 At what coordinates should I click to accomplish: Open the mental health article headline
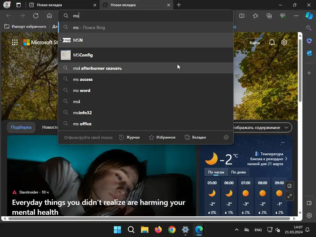[98, 207]
